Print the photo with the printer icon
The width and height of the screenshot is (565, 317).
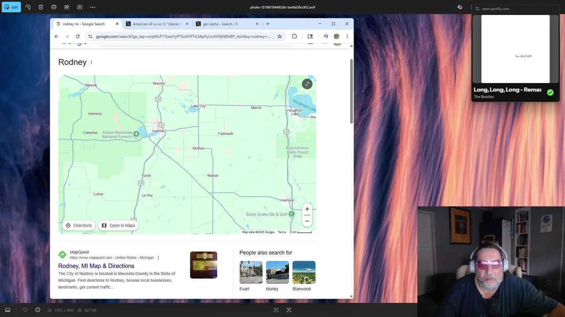click(x=54, y=7)
